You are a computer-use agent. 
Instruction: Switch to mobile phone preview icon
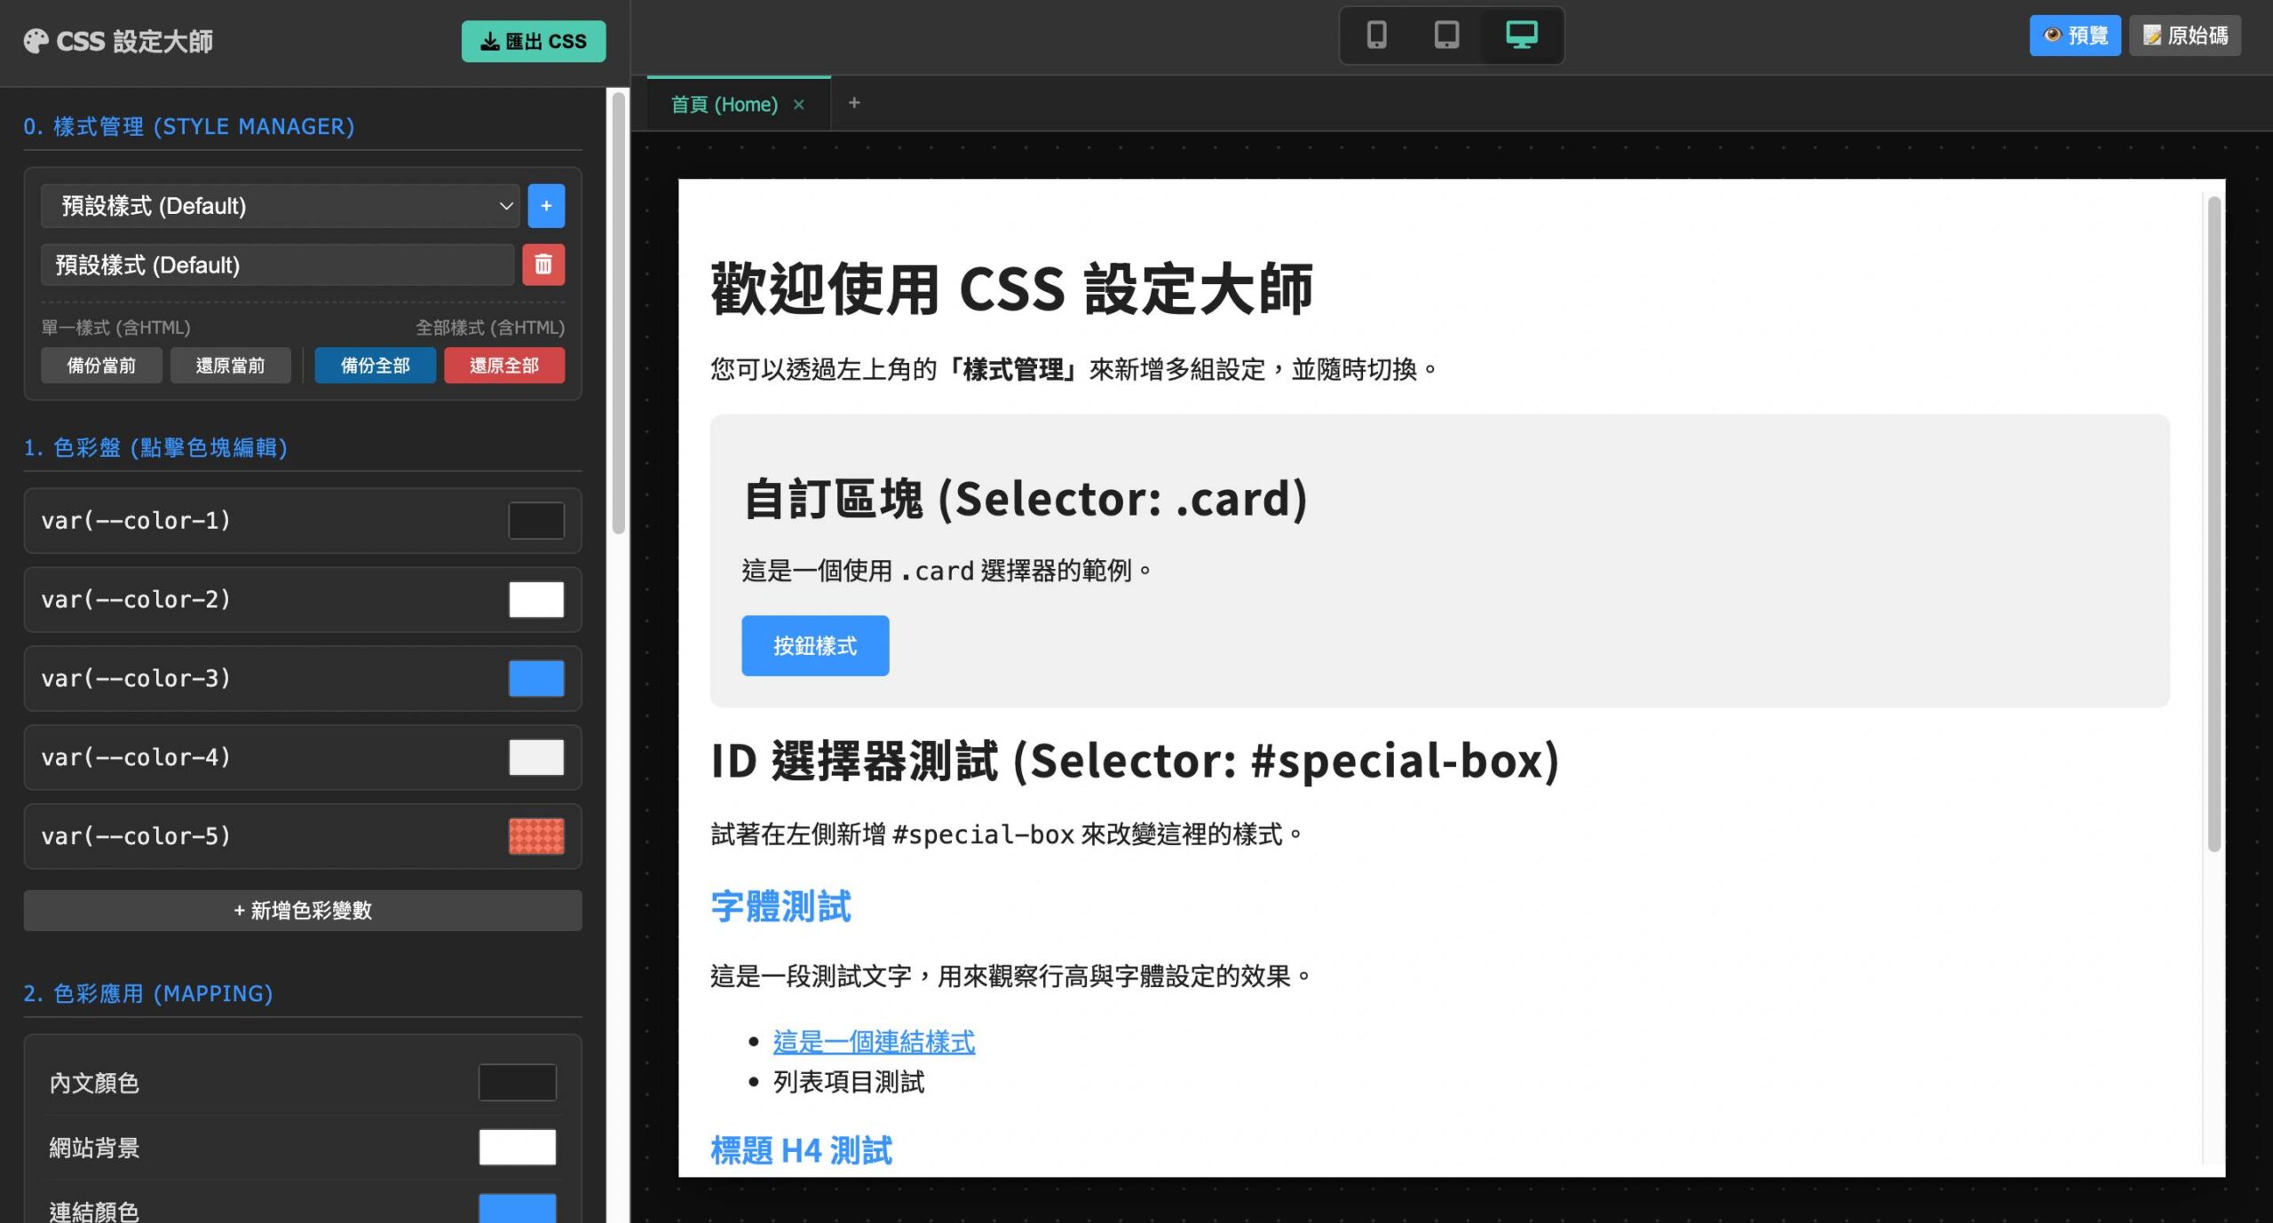click(1376, 36)
